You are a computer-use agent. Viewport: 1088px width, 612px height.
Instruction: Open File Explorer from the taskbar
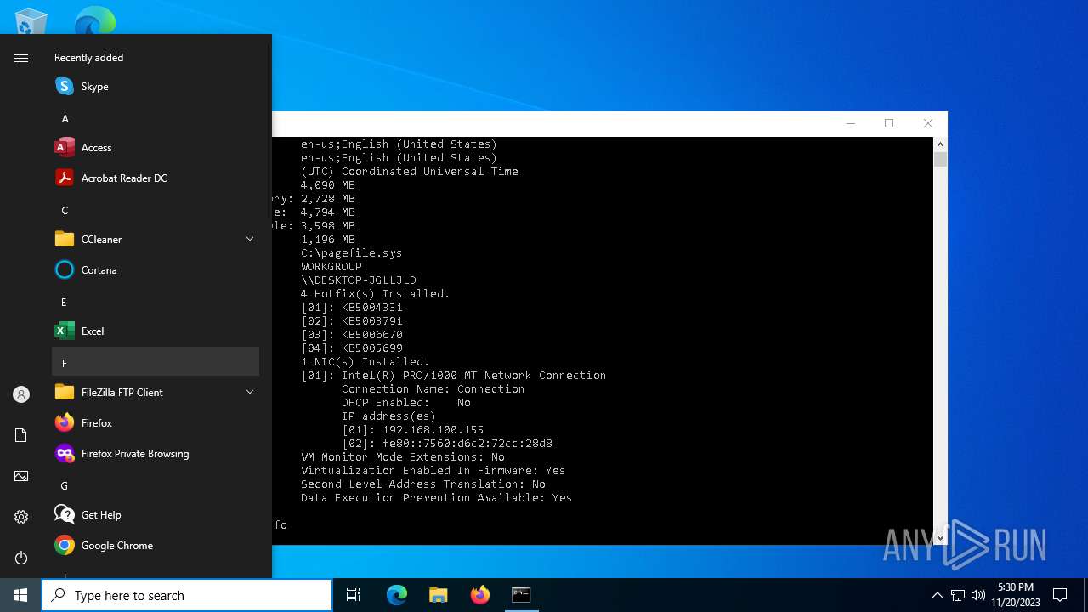439,595
